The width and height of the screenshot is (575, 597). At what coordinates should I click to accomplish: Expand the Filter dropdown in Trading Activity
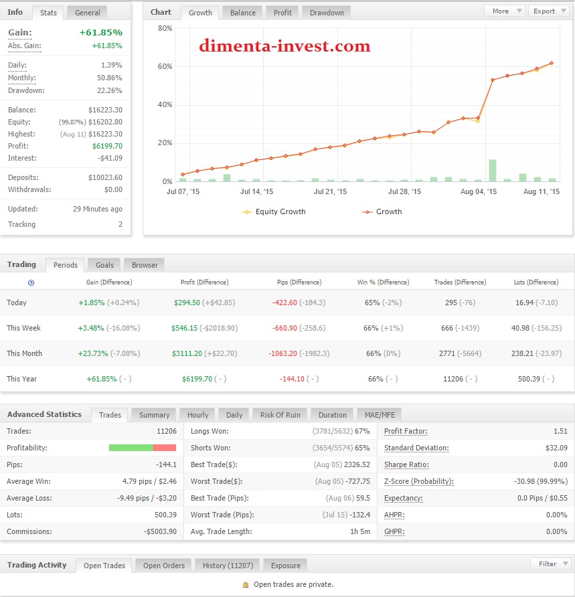click(551, 564)
